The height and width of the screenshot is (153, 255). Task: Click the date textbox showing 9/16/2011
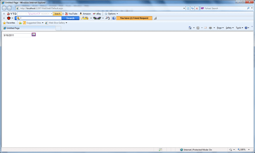tap(17, 35)
